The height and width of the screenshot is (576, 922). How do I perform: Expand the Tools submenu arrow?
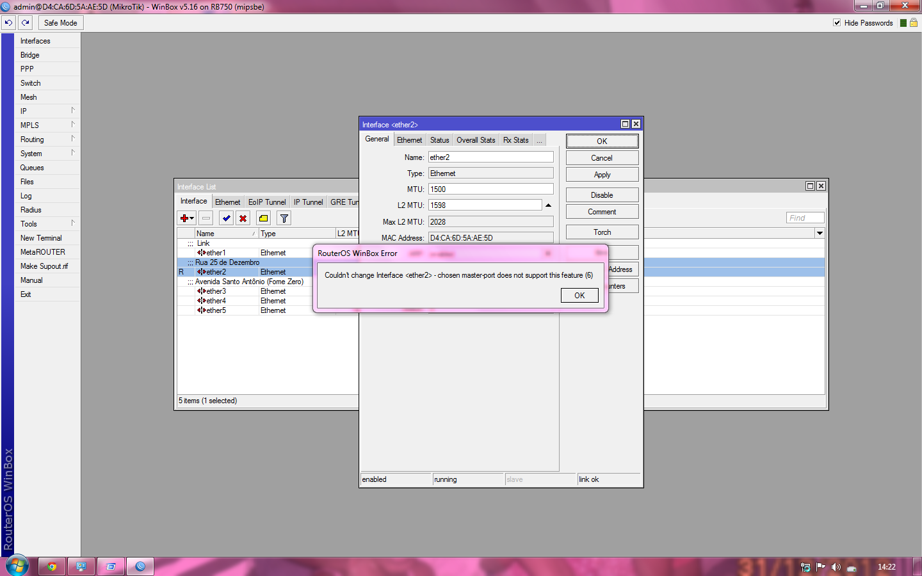click(x=73, y=223)
